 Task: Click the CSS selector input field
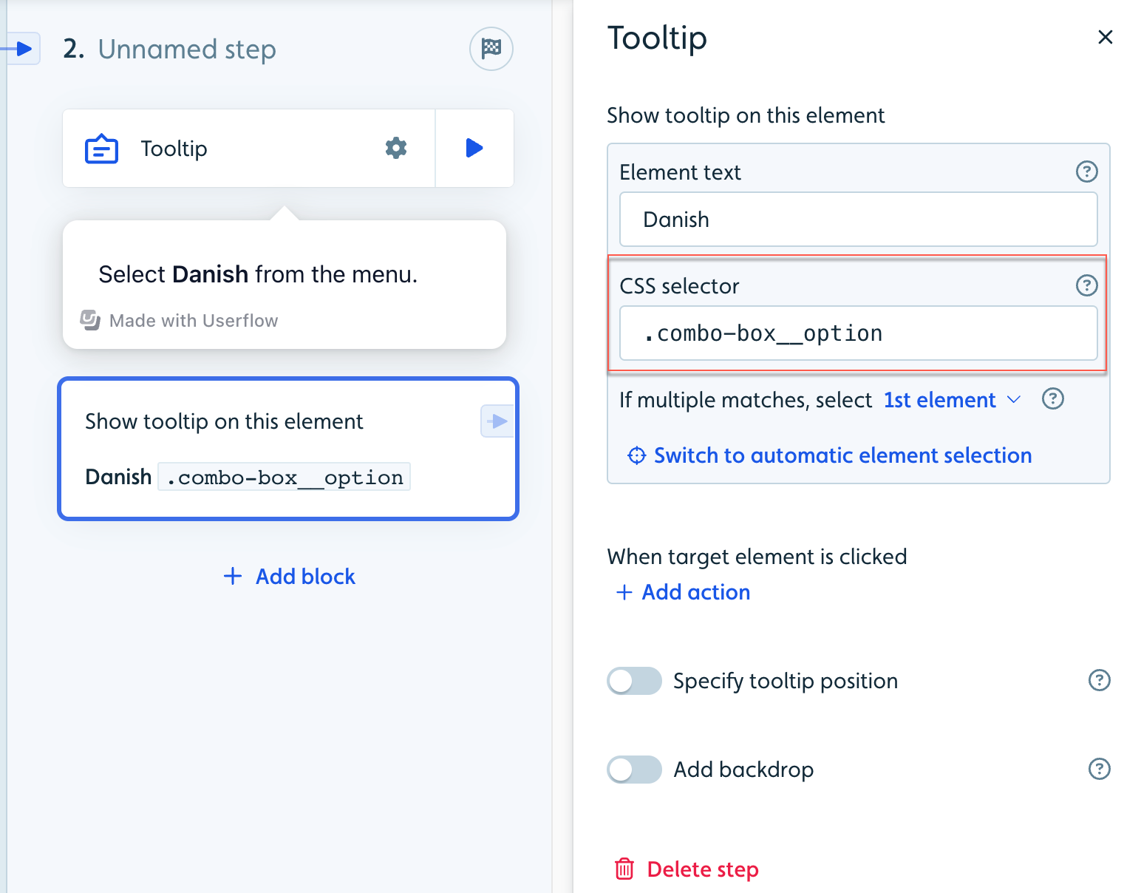(859, 333)
